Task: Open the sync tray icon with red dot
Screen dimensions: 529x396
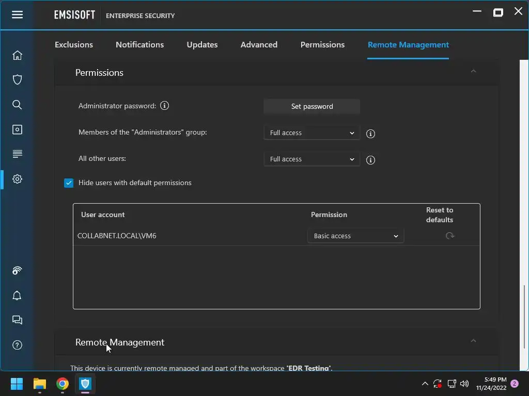Action: click(438, 384)
